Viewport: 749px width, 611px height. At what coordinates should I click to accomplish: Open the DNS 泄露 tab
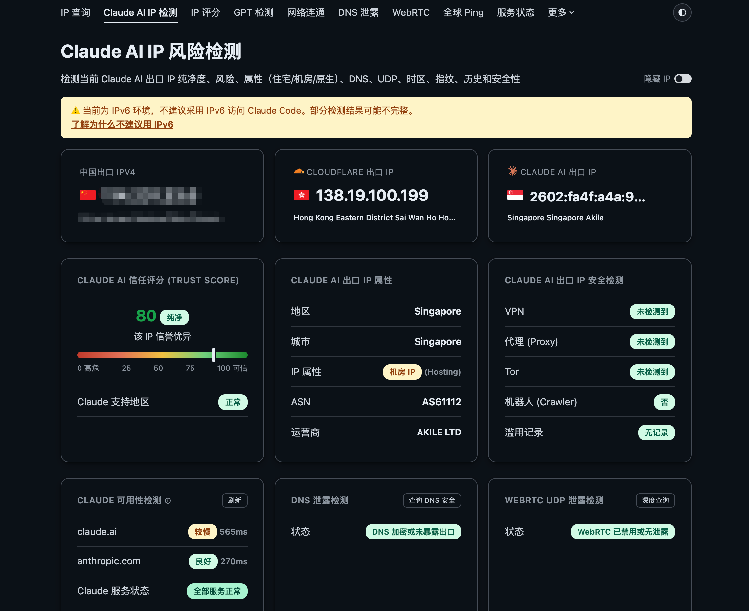(358, 13)
